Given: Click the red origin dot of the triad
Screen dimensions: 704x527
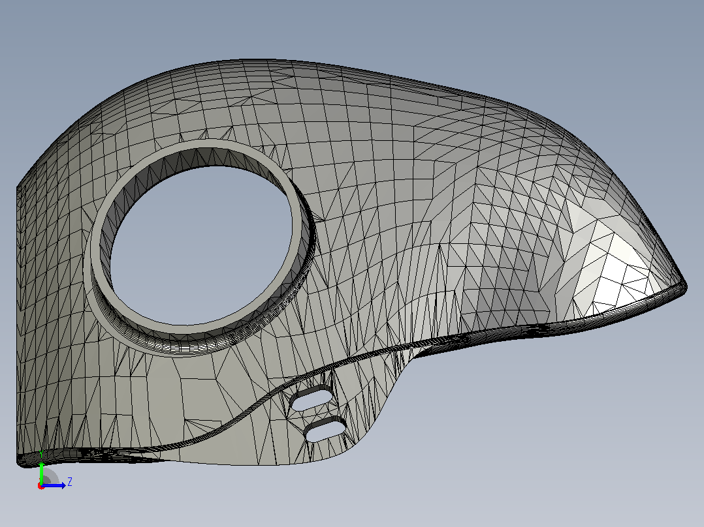Looking at the screenshot, I should pos(41,486).
